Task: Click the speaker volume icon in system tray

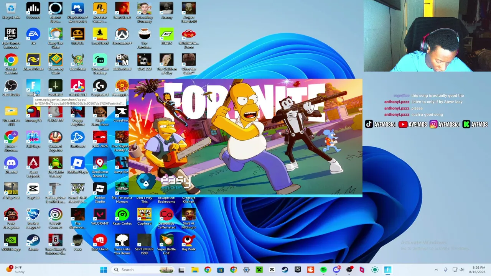Action: 462,269
